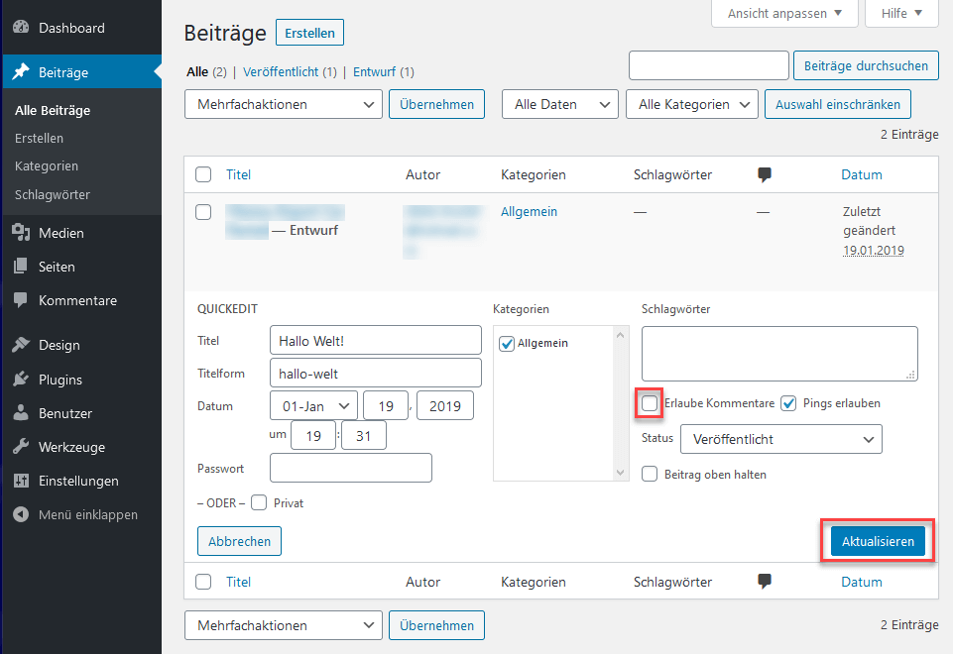Click Titel field containing Hallo Welt!
Screen dimensions: 953x654
tap(376, 340)
